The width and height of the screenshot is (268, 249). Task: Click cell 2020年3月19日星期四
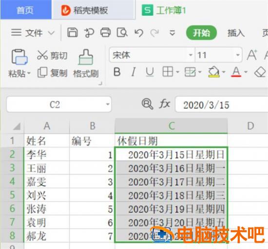click(x=171, y=209)
